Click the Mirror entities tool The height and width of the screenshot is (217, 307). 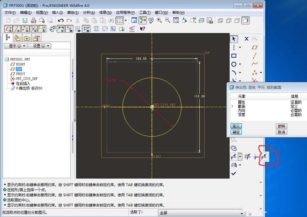click(x=234, y=165)
